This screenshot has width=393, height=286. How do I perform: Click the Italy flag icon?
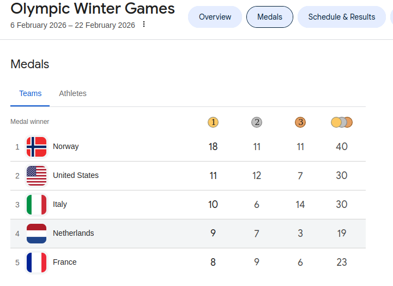point(37,205)
